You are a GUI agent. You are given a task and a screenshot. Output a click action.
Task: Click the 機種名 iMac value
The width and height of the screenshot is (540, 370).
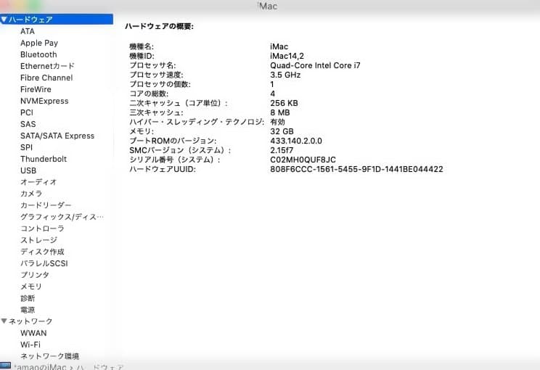coord(279,46)
